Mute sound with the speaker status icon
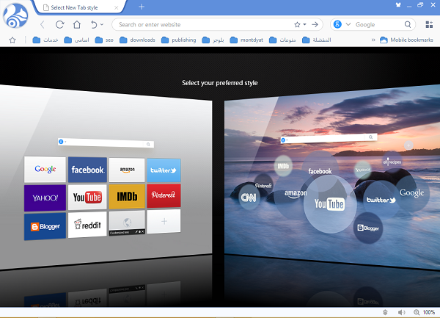This screenshot has width=440, height=318. click(401, 312)
